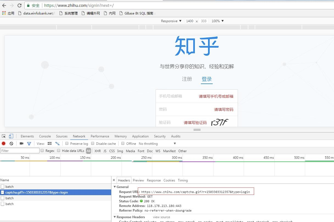This screenshot has height=222, width=334.
Task: Click the network Filter text field
Action: click(20, 151)
